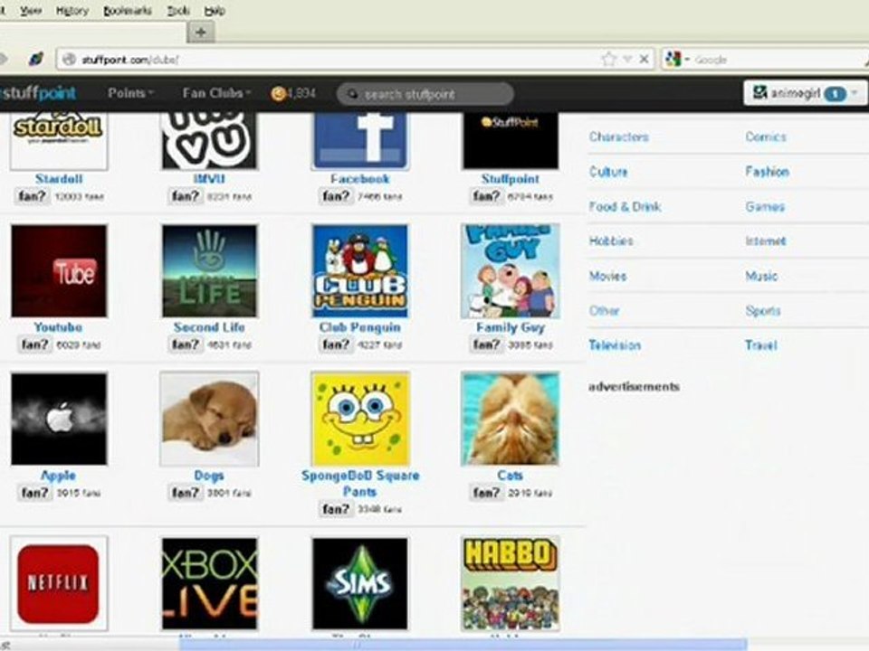
Task: Click the Habbo club image
Action: (511, 583)
